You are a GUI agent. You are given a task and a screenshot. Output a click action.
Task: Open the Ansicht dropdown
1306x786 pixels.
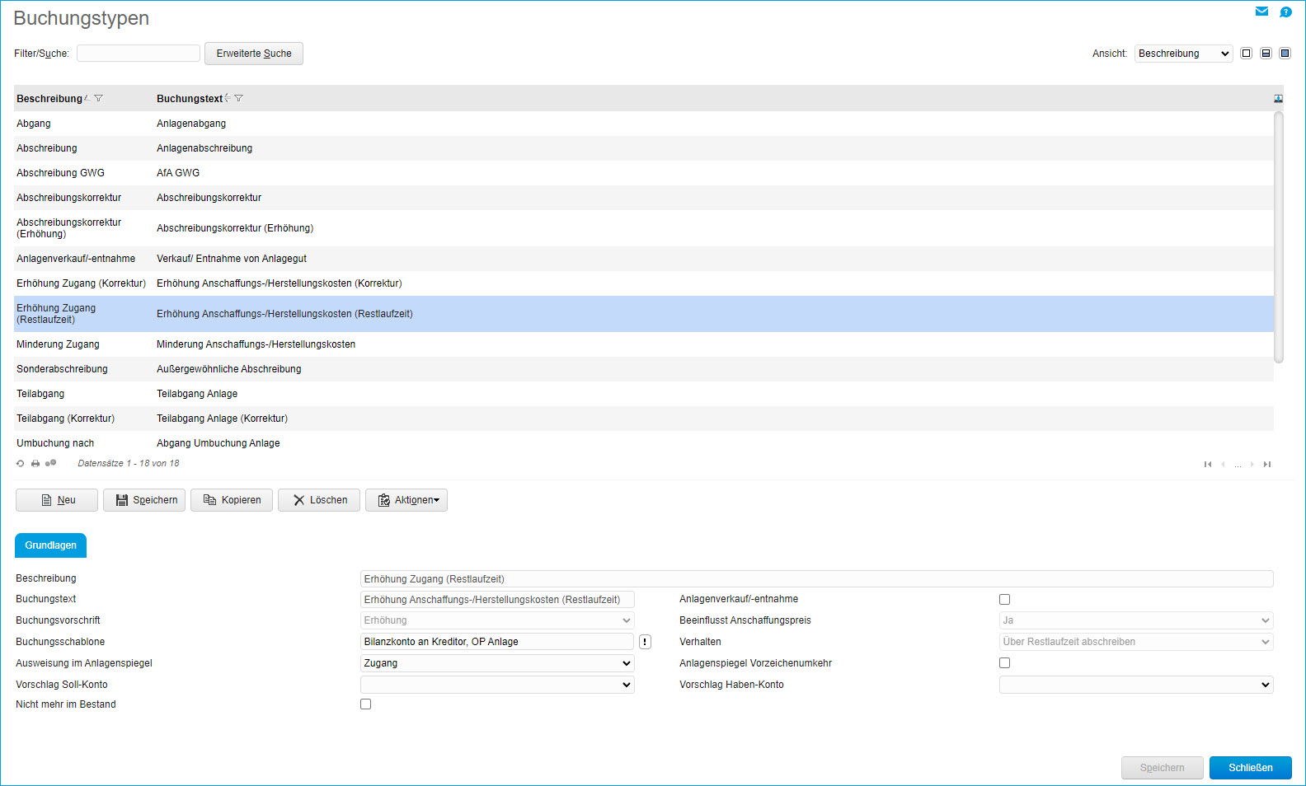1183,54
